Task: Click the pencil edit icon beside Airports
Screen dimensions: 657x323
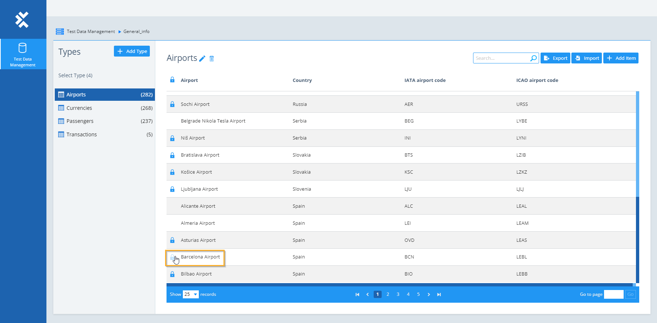Action: [202, 58]
